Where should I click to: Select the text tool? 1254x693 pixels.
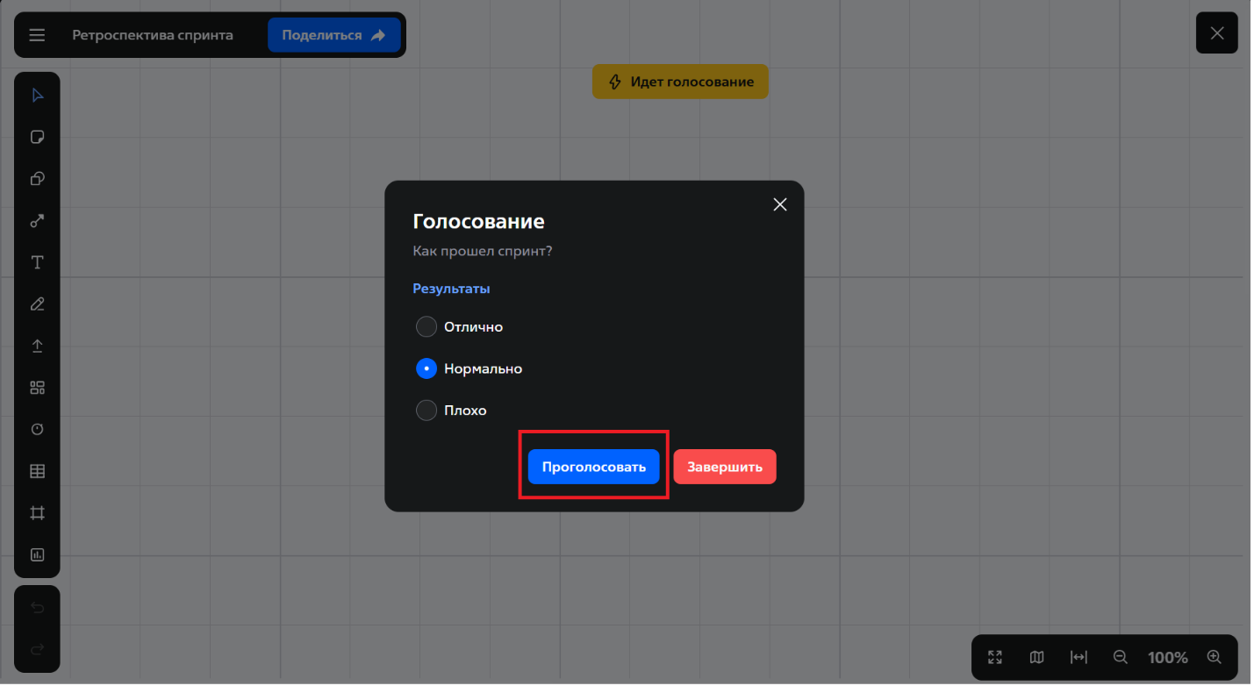[37, 262]
